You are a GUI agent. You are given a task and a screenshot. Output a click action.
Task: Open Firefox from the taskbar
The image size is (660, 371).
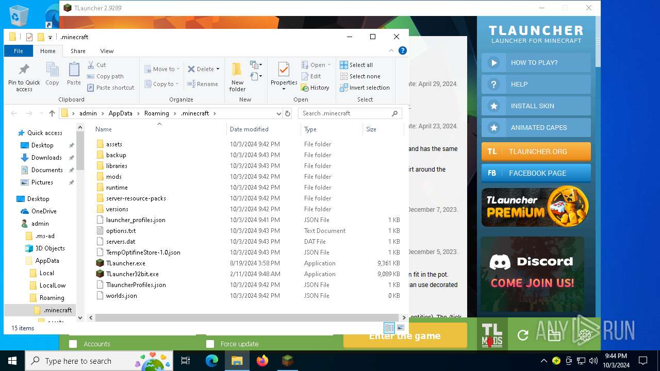tap(262, 361)
